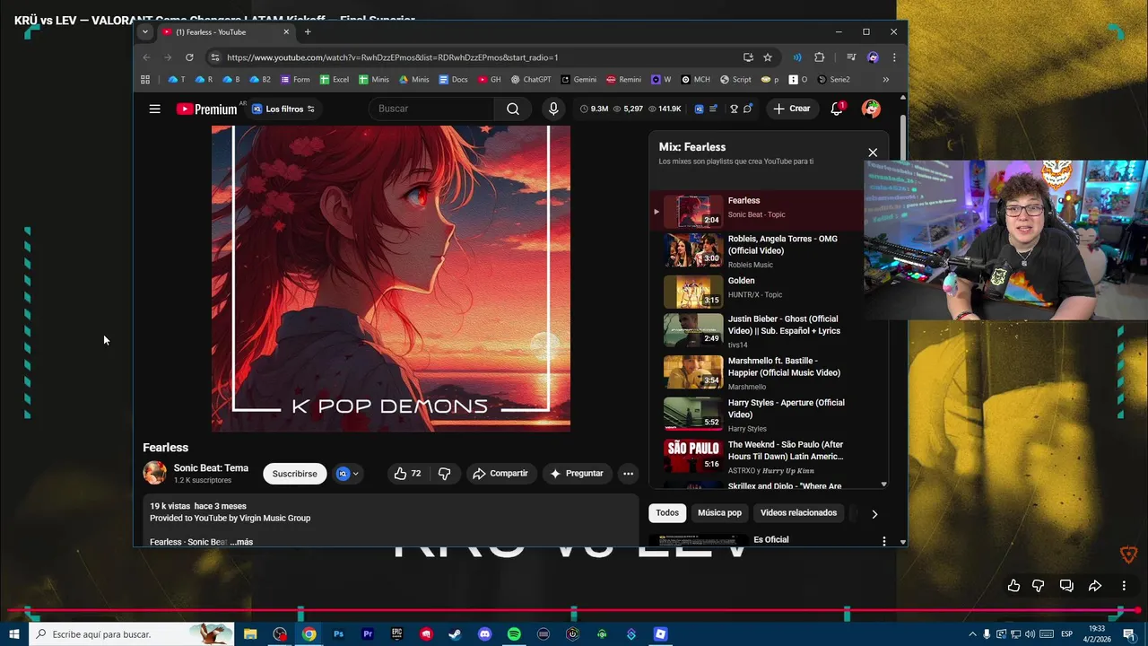The width and height of the screenshot is (1148, 646).
Task: Click the Crear button
Action: coord(791,109)
